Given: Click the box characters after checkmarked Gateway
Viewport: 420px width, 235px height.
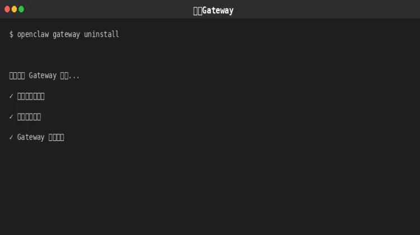Looking at the screenshot, I should (x=57, y=138).
